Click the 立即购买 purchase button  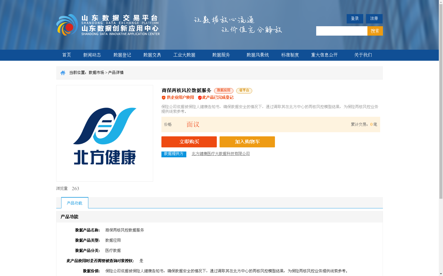(189, 142)
